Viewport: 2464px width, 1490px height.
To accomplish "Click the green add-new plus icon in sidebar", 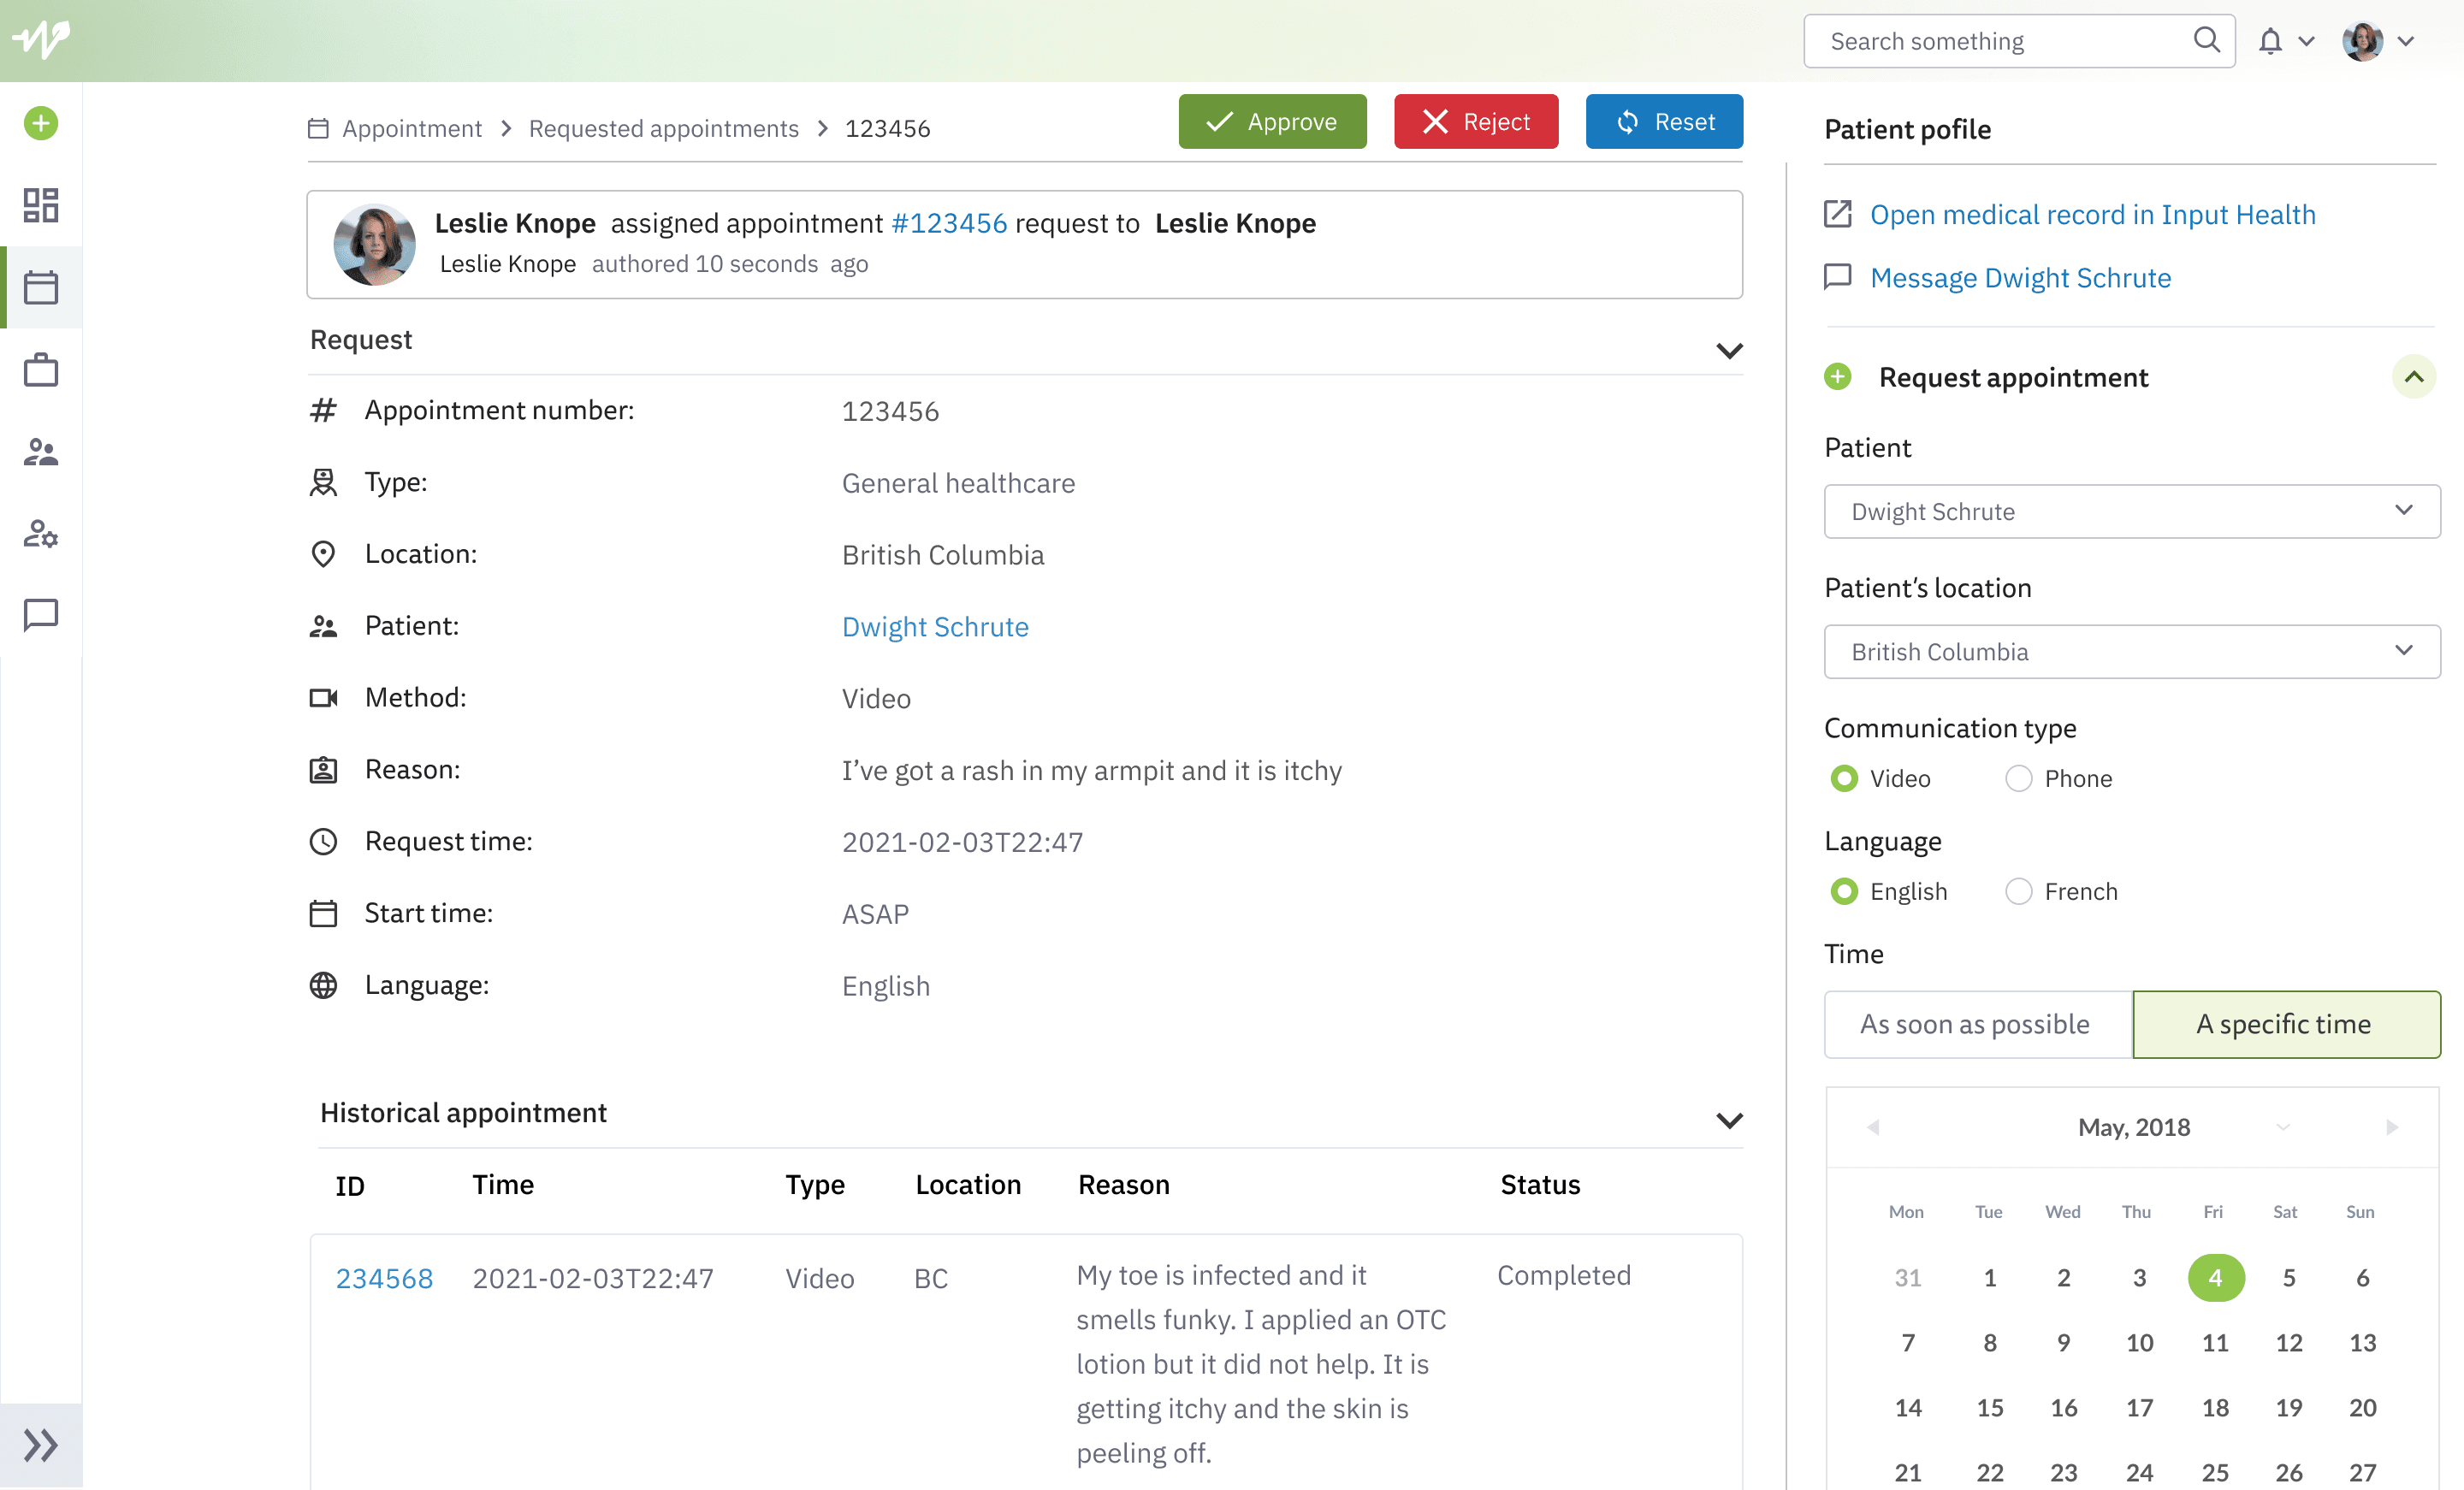I will (x=41, y=124).
